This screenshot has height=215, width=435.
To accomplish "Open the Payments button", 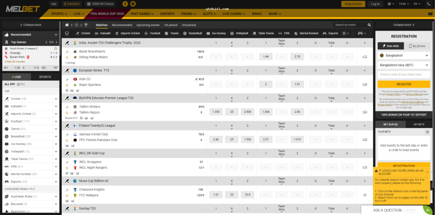I will [72, 4].
